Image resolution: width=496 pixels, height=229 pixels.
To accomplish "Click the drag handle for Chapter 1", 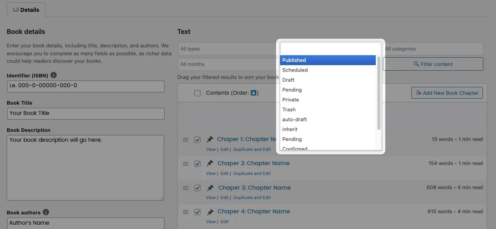I will point(186,139).
